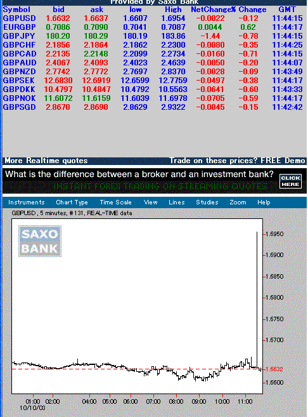Select the GBPJPY symbol
Image resolution: width=308 pixels, height=417 pixels.
point(19,36)
